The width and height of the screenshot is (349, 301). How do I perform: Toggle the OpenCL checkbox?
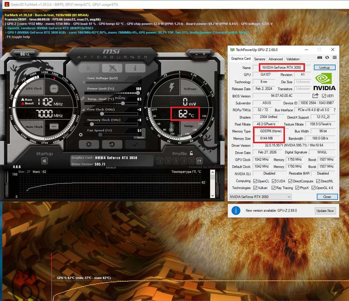click(255, 181)
